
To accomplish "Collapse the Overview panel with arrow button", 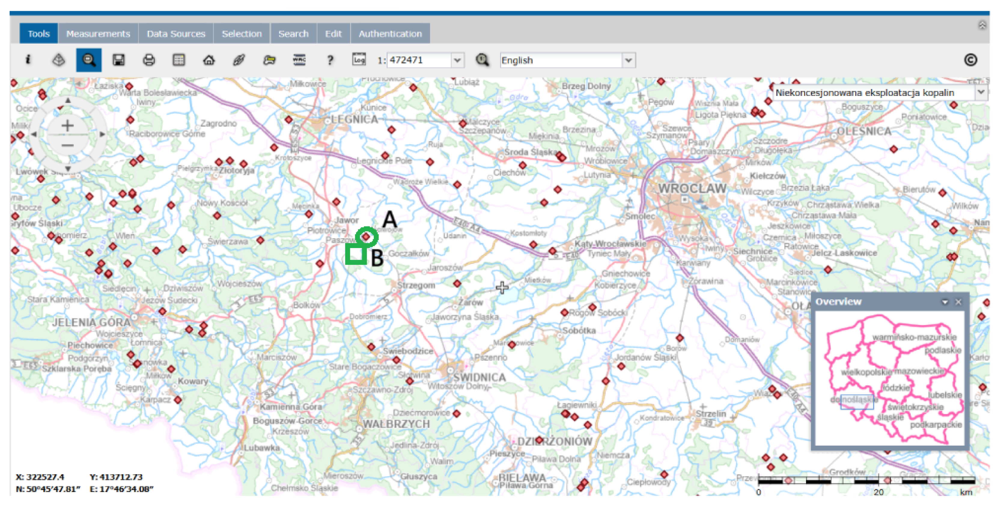I will [945, 302].
